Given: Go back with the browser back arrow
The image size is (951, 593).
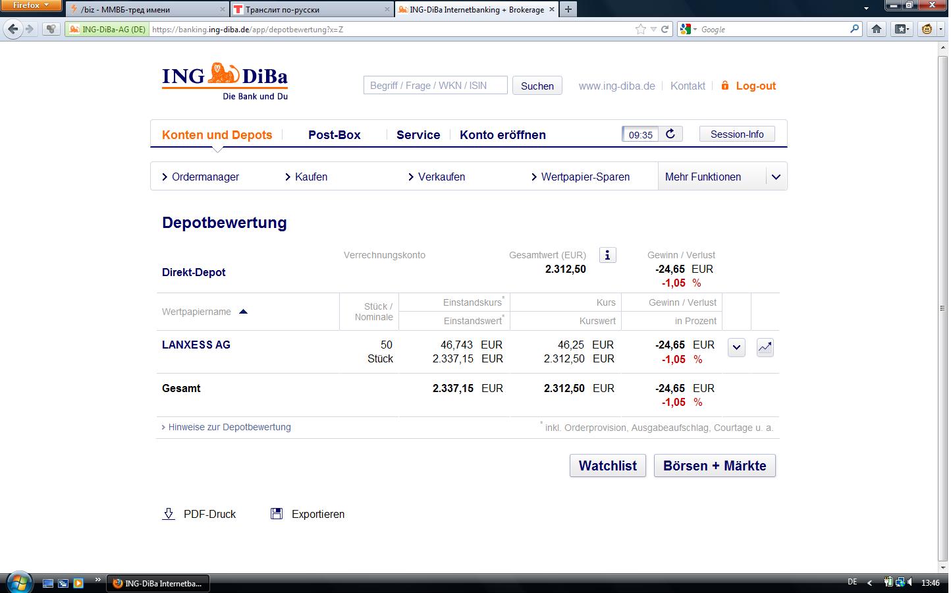Looking at the screenshot, I should tap(13, 29).
